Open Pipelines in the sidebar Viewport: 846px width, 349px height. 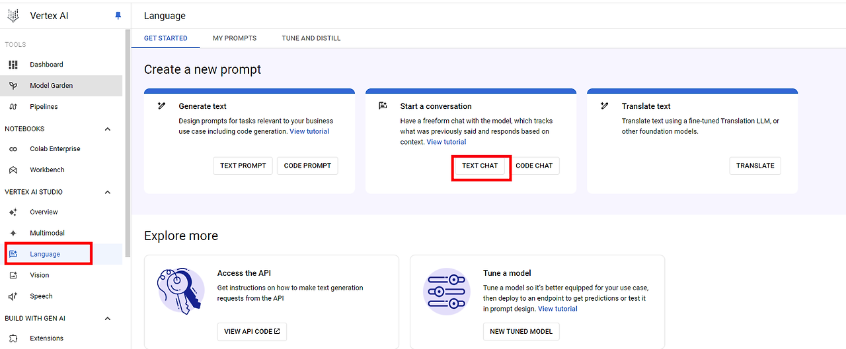click(61, 107)
